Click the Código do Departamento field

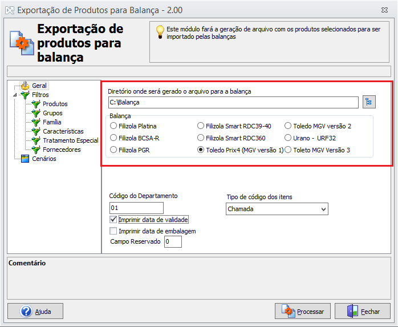[x=136, y=208]
